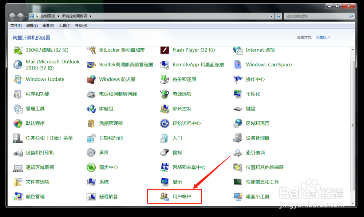Click the scrollbar up arrow
364x217 pixels.
click(x=353, y=49)
